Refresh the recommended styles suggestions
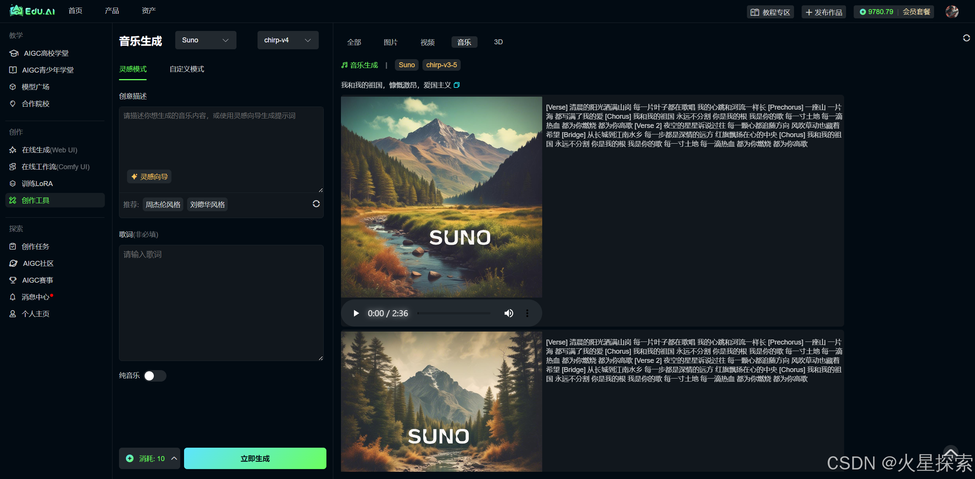Screen dimensions: 975x479 [316, 204]
